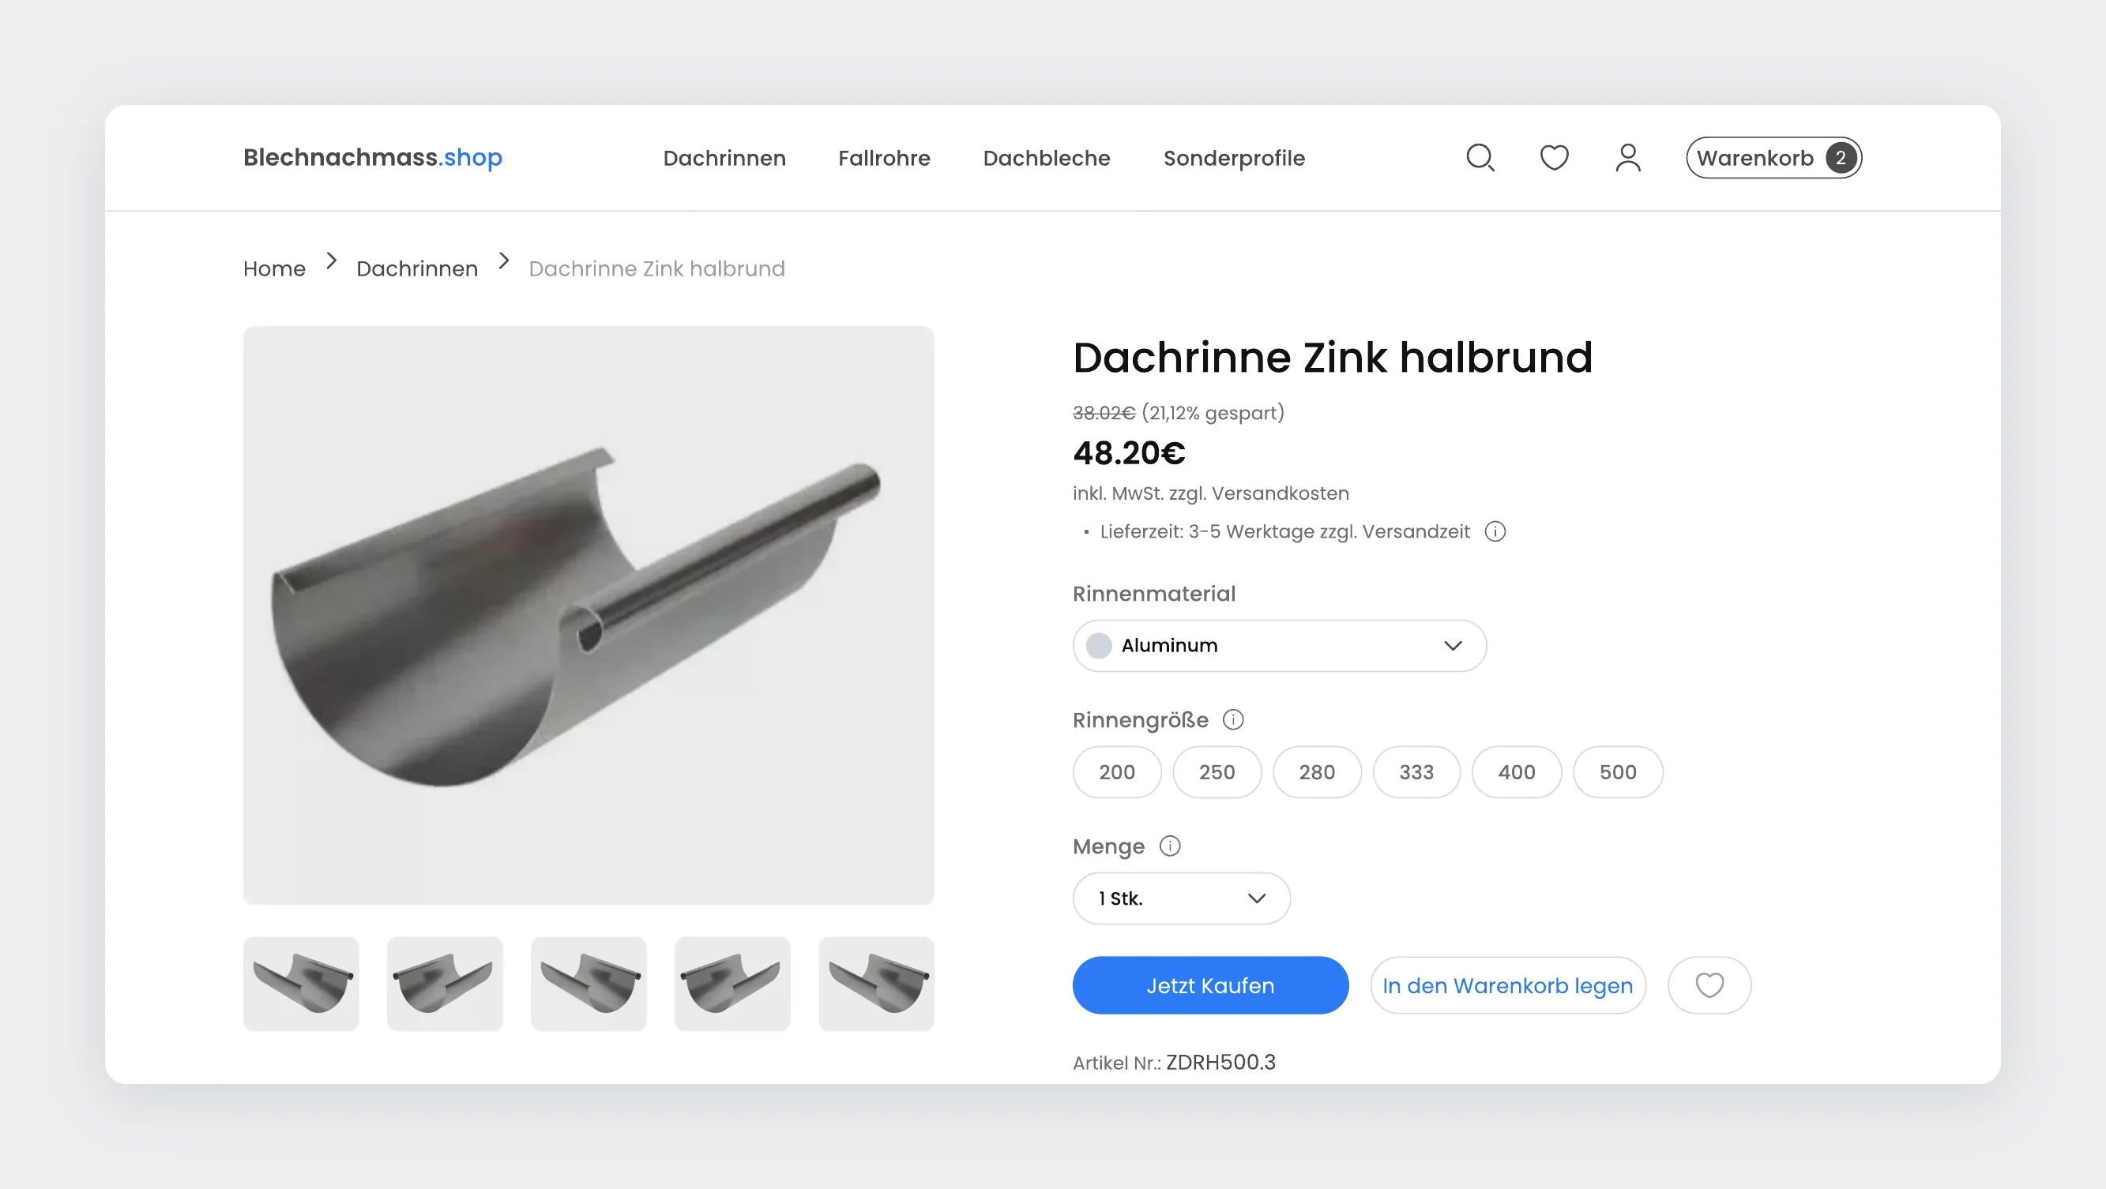The height and width of the screenshot is (1189, 2106).
Task: Select the fifth product thumbnail
Action: [876, 984]
